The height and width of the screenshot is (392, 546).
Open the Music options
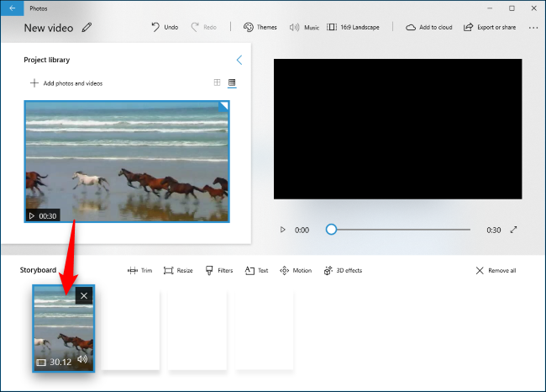(304, 27)
